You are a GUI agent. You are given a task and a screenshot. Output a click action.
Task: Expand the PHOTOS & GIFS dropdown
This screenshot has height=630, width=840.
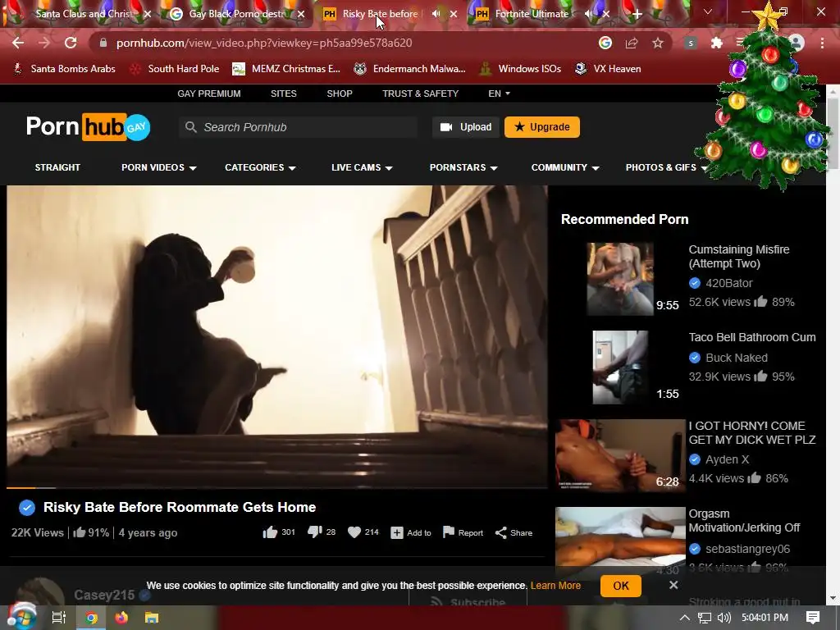666,167
